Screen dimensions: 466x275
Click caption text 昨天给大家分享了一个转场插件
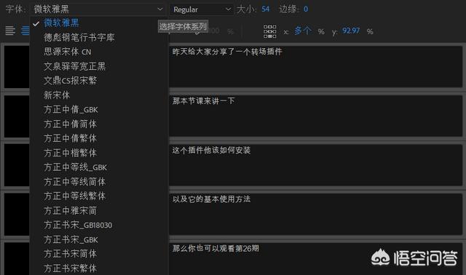[x=227, y=52]
